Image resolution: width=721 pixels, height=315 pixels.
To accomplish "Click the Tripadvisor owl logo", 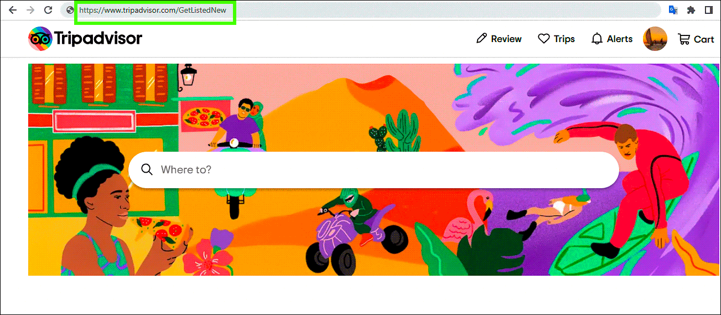I will point(40,38).
